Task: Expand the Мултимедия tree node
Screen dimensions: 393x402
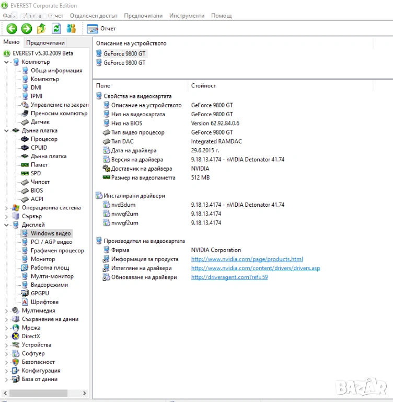Action: click(7, 311)
